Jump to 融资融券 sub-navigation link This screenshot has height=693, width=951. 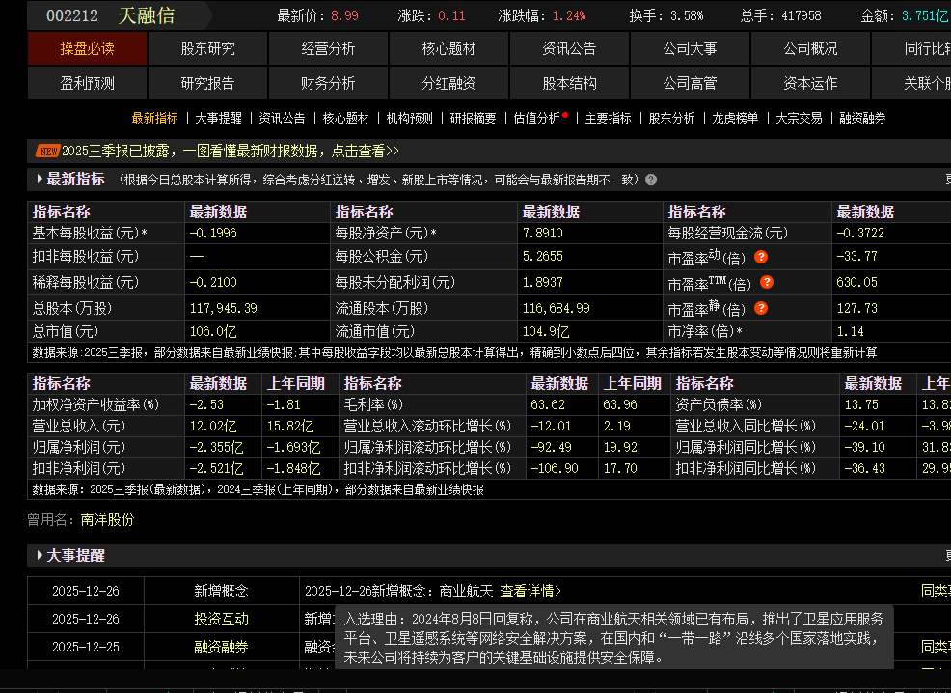tap(862, 118)
